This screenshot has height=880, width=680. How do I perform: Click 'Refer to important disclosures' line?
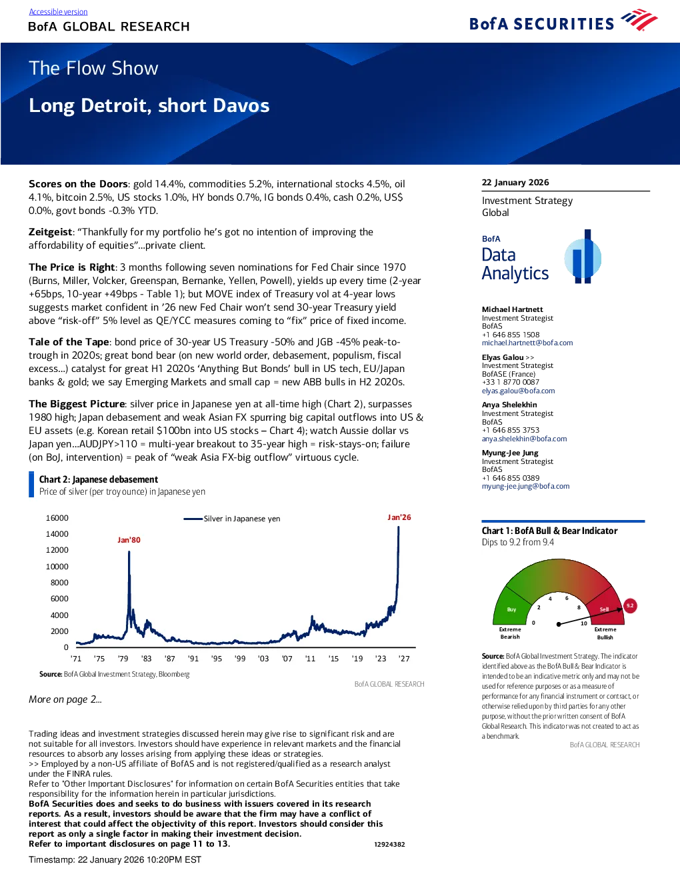click(x=129, y=844)
